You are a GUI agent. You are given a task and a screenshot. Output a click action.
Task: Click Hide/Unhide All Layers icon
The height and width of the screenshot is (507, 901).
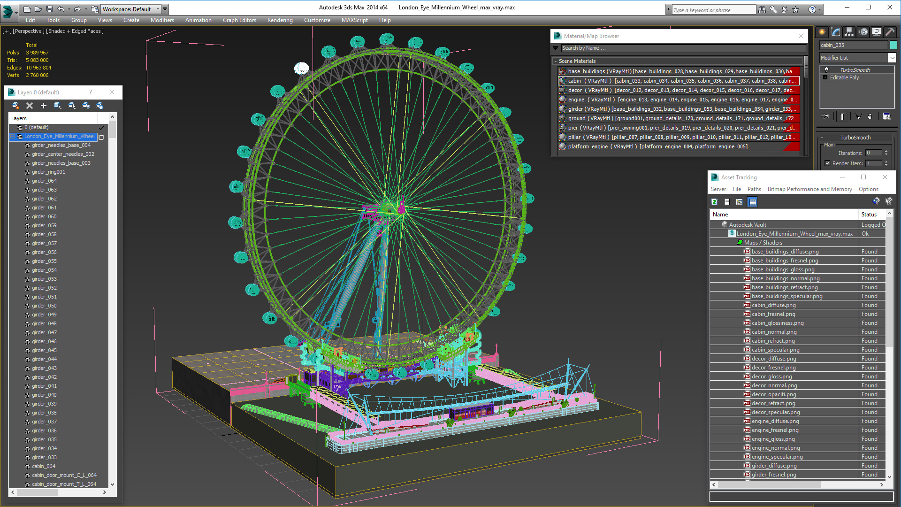point(86,106)
